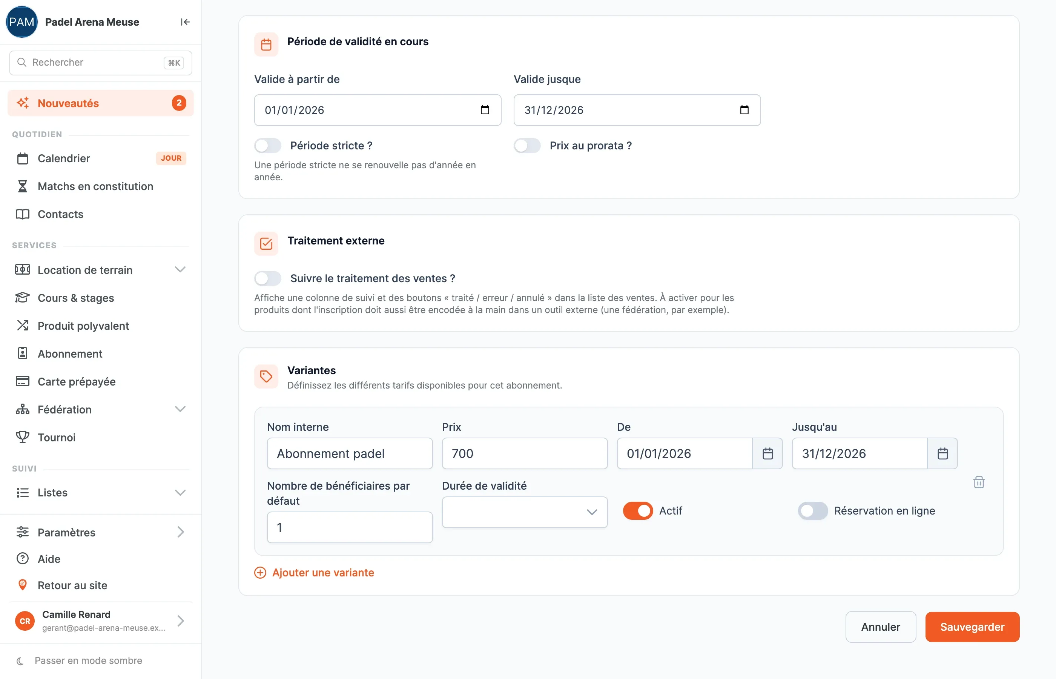Click the calendar icon in Valide jusque field
Image resolution: width=1056 pixels, height=679 pixels.
[x=744, y=110]
